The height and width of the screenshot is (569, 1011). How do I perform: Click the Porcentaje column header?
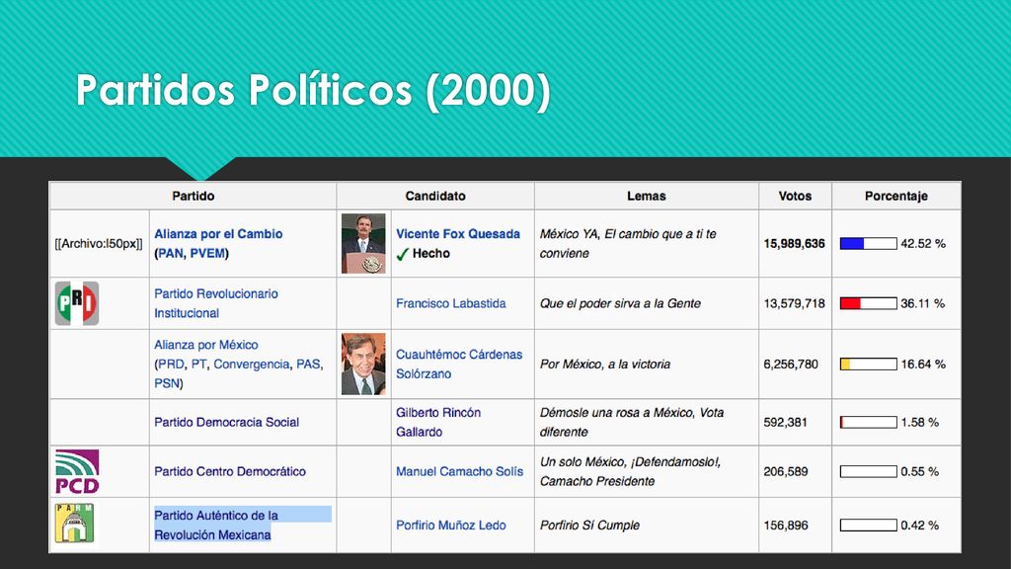896,197
